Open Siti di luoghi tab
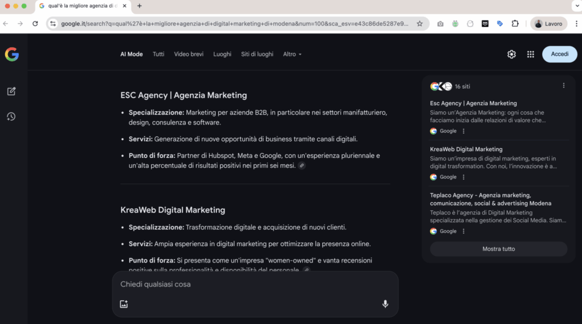The width and height of the screenshot is (582, 324). coord(257,54)
